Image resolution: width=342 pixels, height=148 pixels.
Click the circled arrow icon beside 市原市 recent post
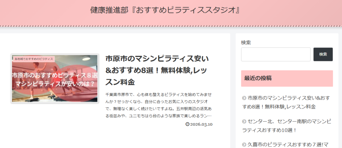coord(244,98)
